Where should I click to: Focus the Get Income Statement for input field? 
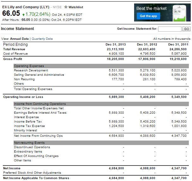coord(170,29)
